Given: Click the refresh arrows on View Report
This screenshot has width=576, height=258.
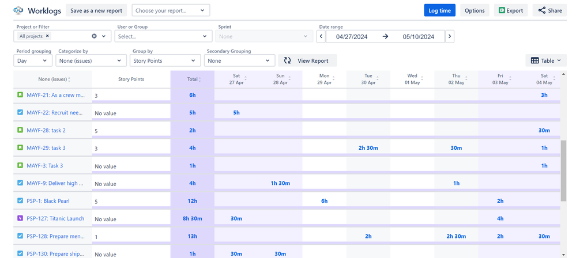Looking at the screenshot, I should [287, 60].
